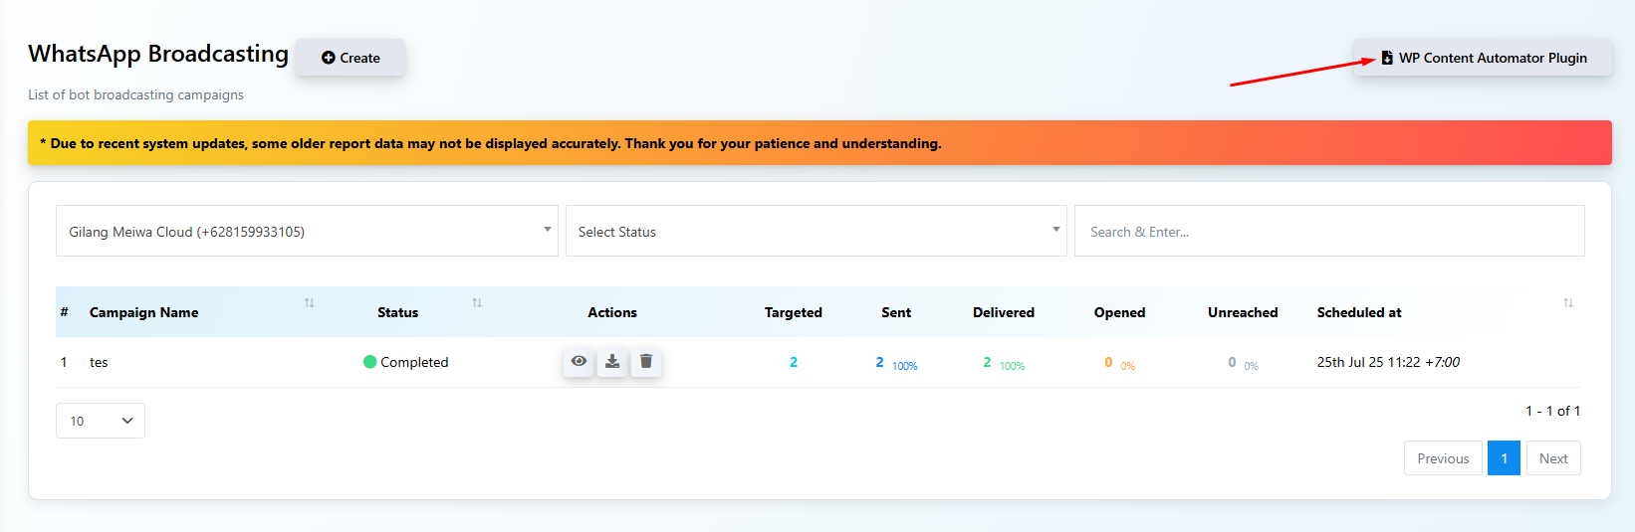Go to the Previous page
The width and height of the screenshot is (1635, 532).
pos(1443,458)
